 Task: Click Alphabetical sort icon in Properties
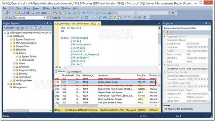click(168, 32)
